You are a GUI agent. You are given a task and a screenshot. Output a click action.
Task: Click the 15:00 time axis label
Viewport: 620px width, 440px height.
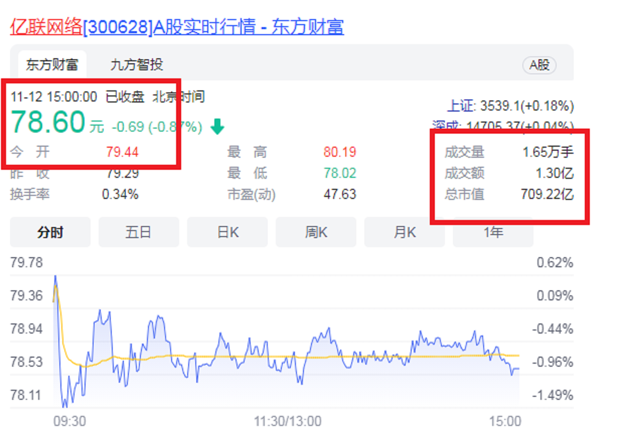pos(505,421)
